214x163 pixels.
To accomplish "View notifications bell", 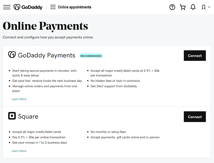I will (193, 7).
